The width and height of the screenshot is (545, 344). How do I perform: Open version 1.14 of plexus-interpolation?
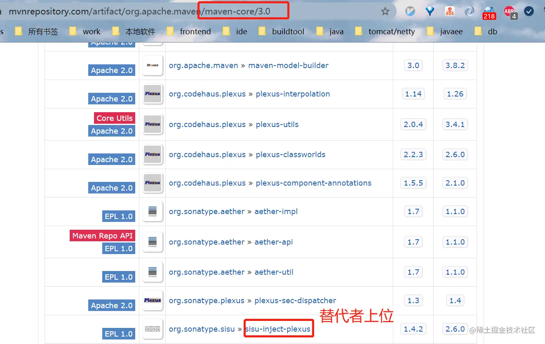tap(413, 94)
